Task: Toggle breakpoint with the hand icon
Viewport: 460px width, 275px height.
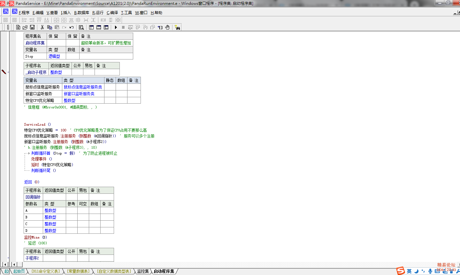Action: click(x=167, y=27)
